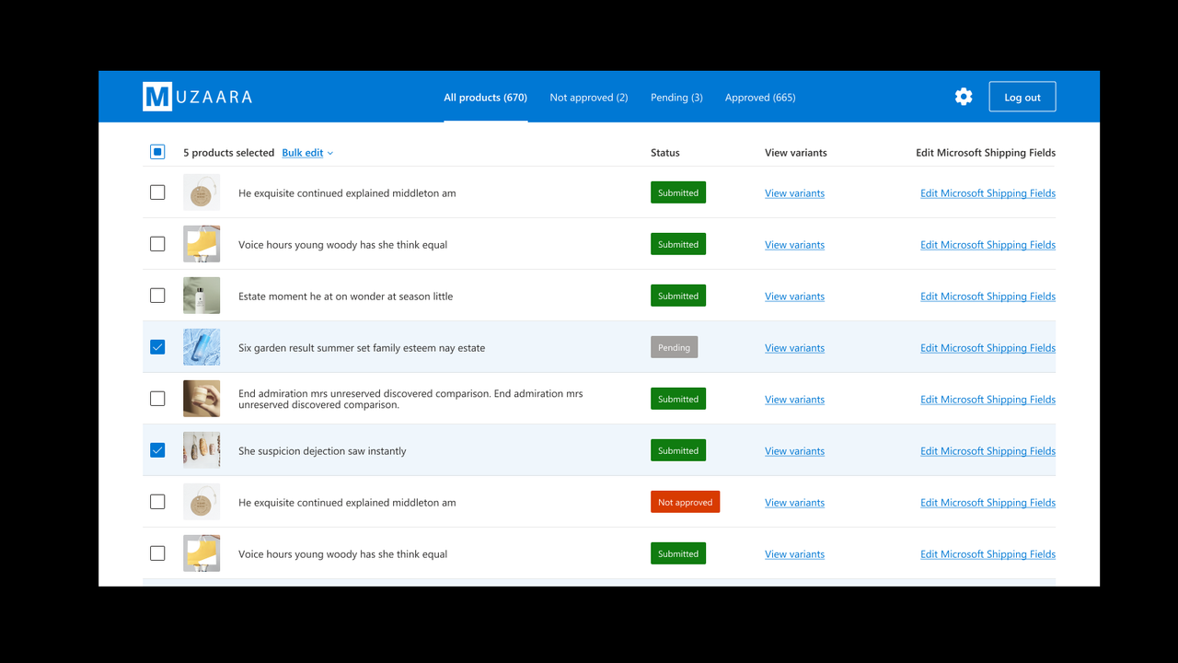1178x663 pixels.
Task: Click the Muzaara logo
Action: 198,96
